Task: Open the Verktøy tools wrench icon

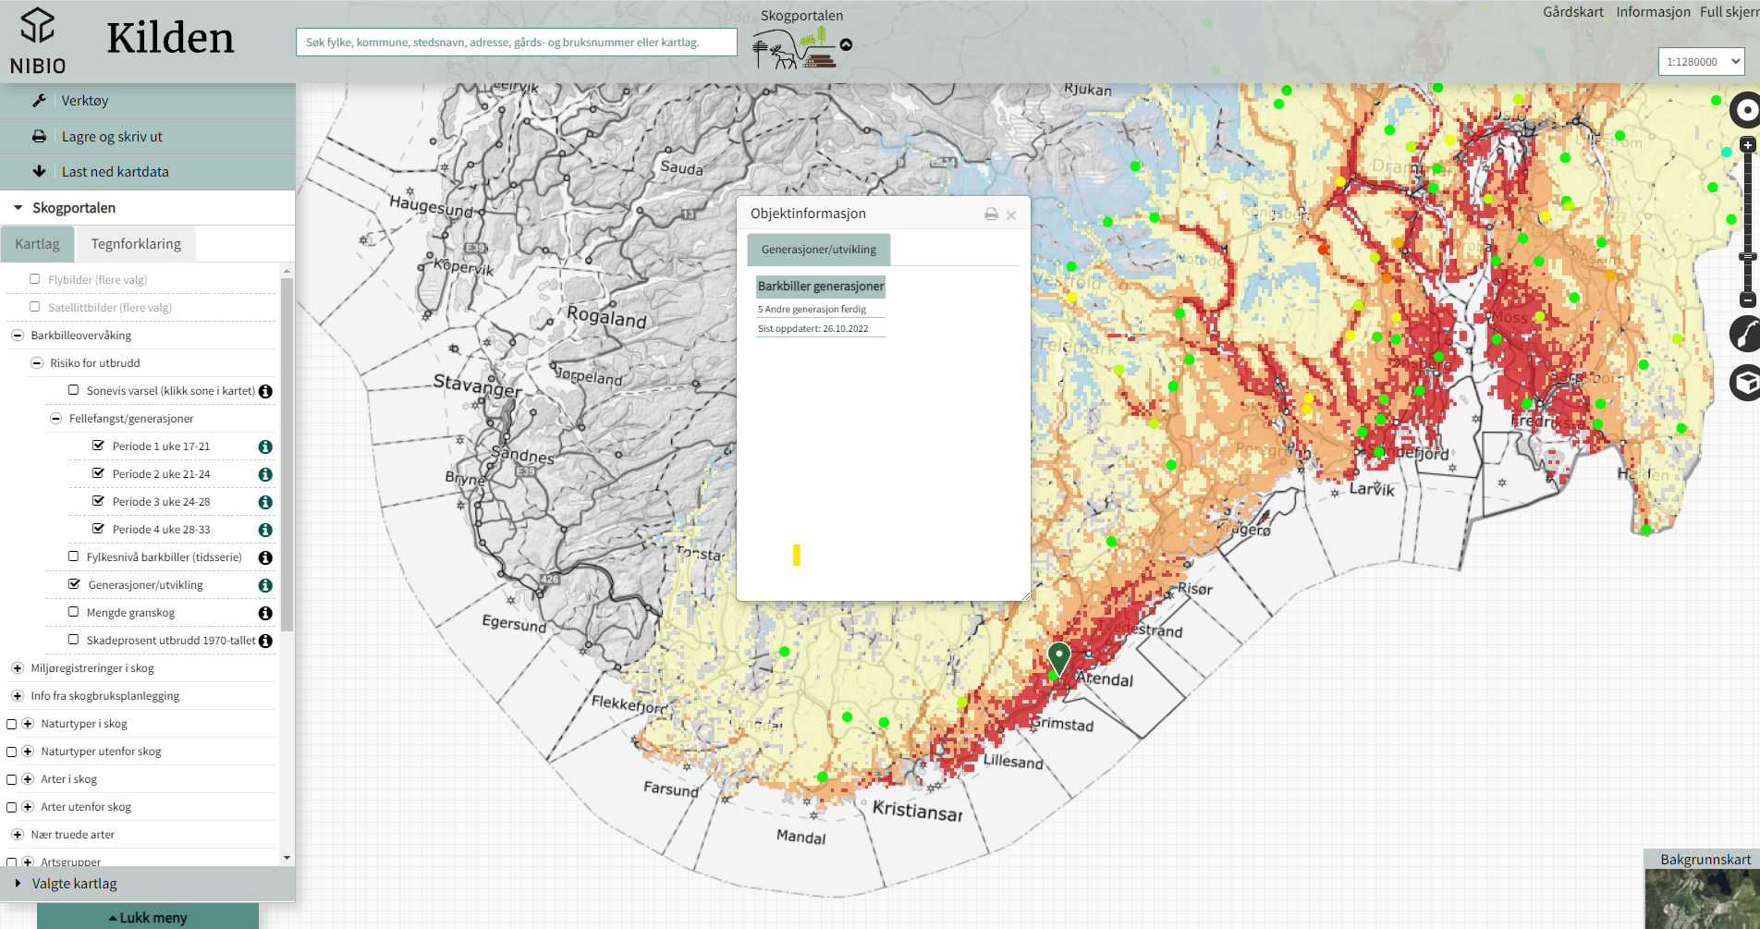Action: point(39,100)
